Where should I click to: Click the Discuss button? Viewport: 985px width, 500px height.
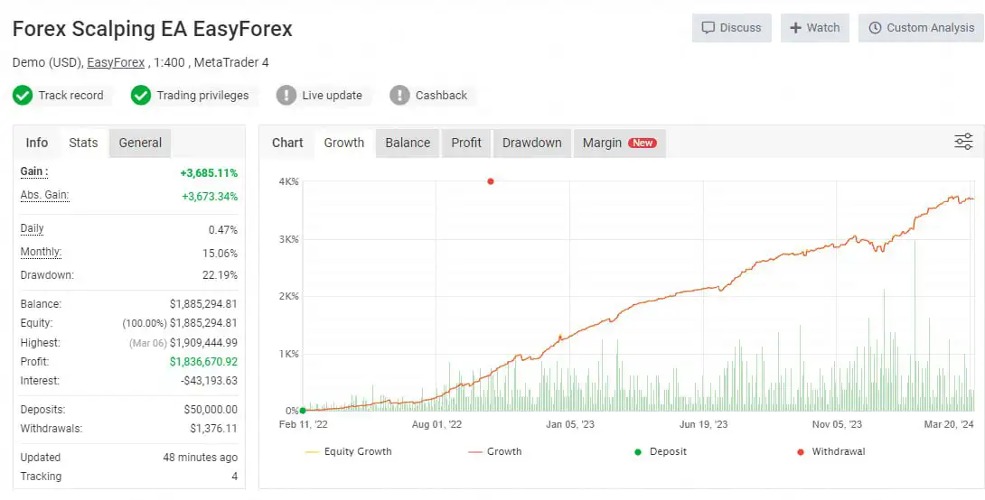[732, 28]
